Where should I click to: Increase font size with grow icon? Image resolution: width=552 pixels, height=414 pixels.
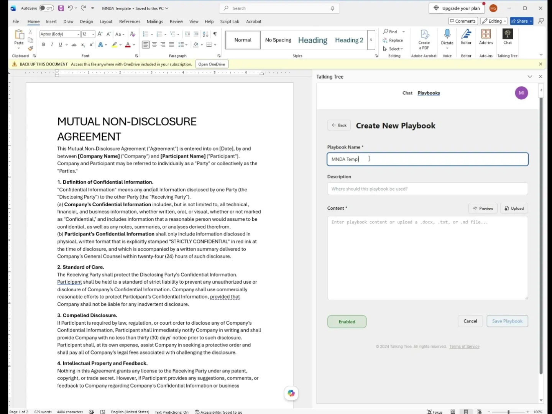(100, 34)
